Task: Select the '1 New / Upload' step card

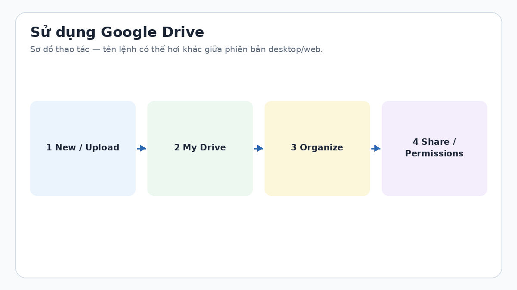Action: (83, 148)
